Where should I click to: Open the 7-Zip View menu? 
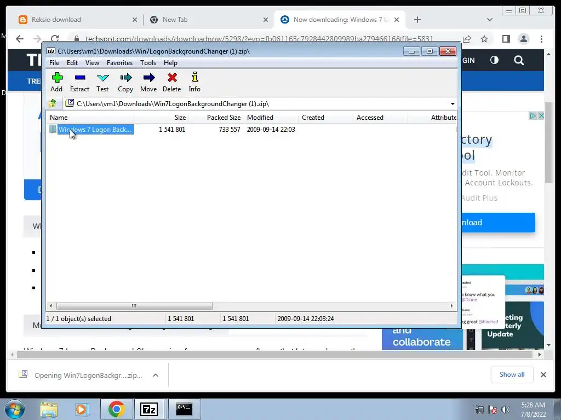(92, 63)
